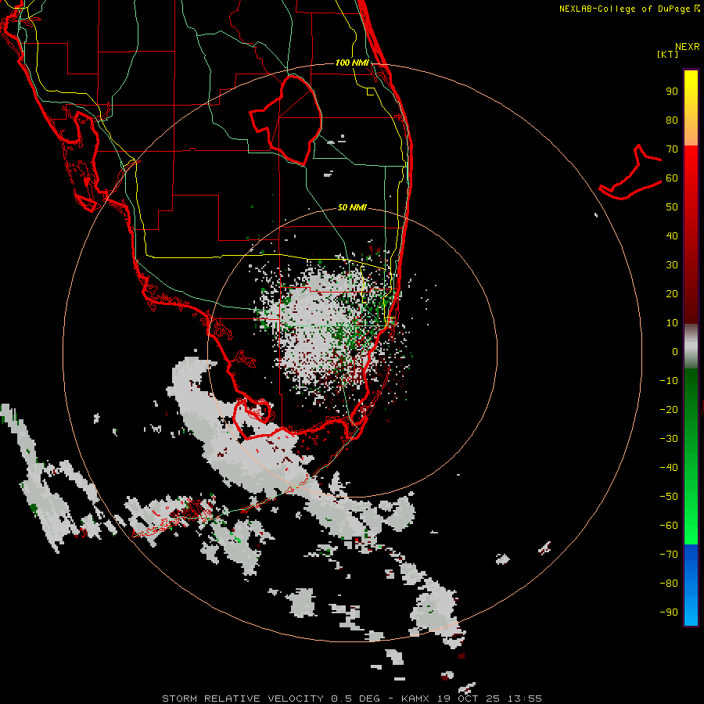Click the 40 value on velocity scale
704x704 pixels.
pos(672,236)
